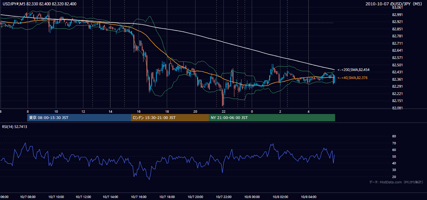
Task: Click hour tick 14 under the price chart
Action: pos(110,111)
